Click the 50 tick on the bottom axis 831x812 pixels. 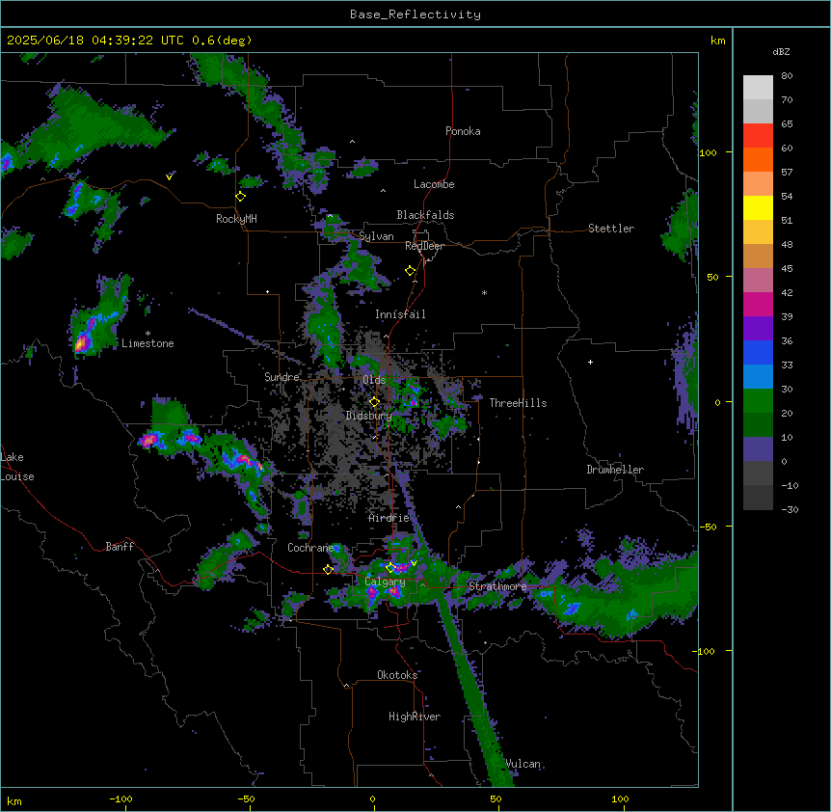(496, 798)
